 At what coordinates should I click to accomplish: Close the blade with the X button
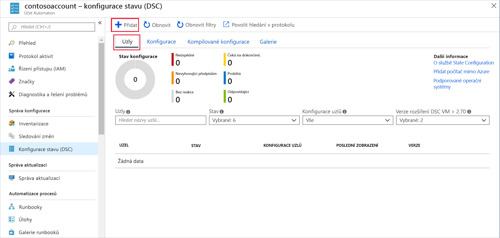494,6
